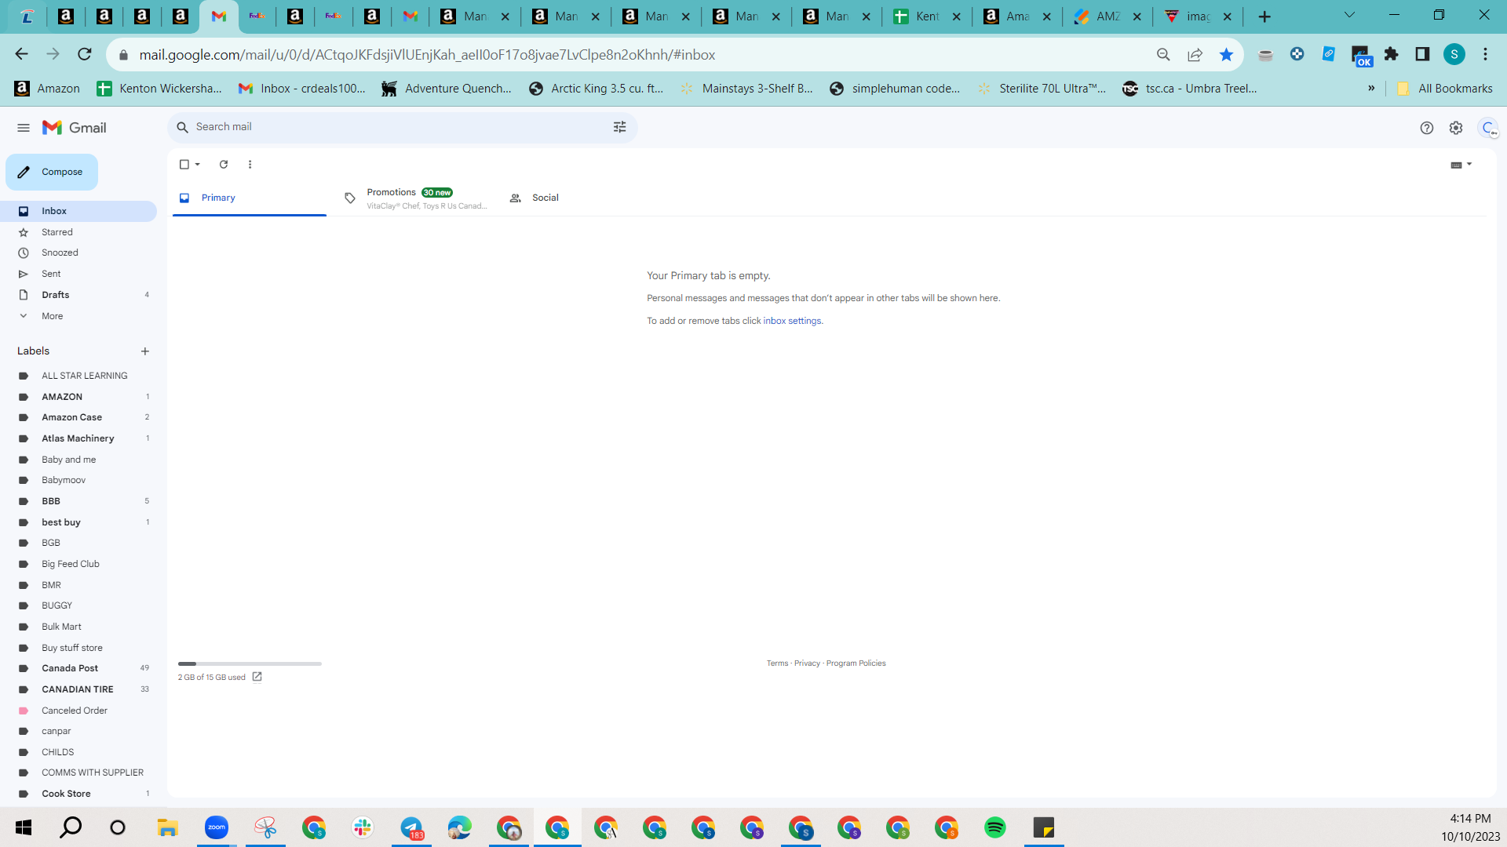Open Gmail Settings gear

[x=1456, y=128]
